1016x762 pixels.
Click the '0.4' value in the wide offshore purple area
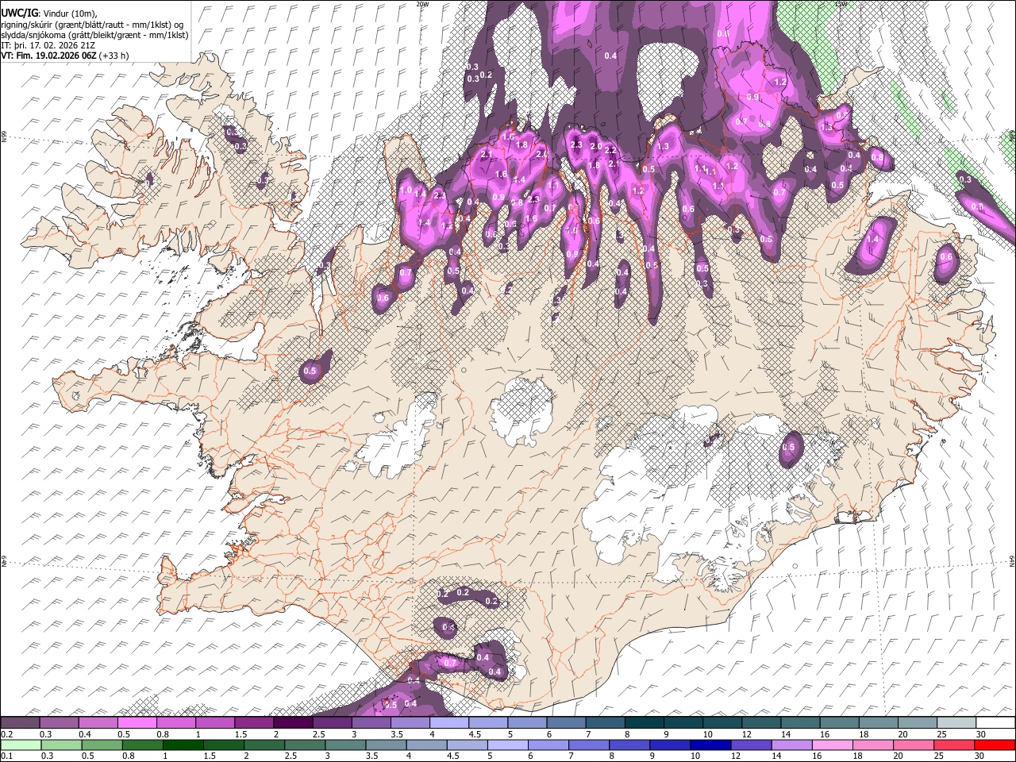coord(610,56)
